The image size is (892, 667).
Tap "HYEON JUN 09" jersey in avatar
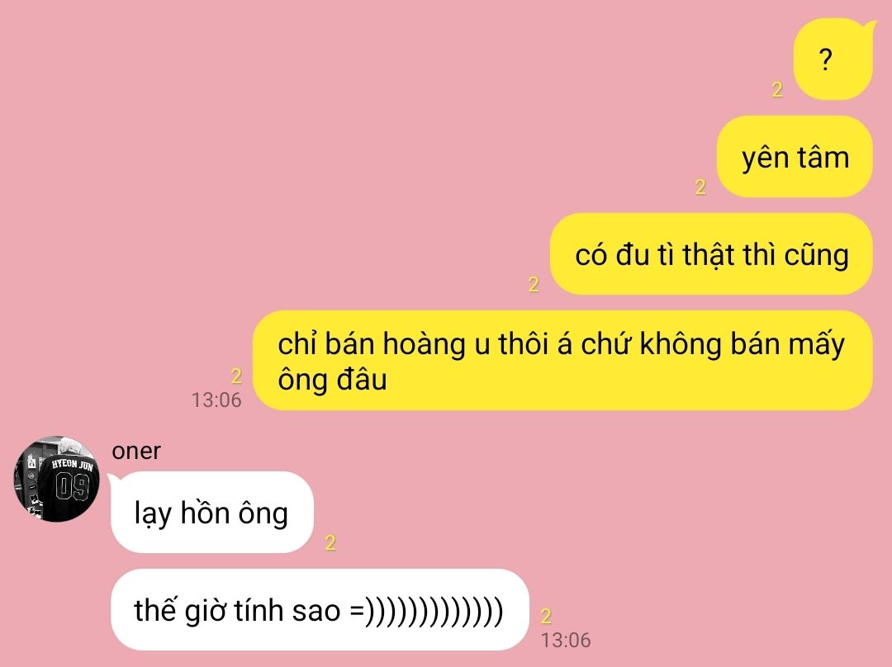coord(71,484)
